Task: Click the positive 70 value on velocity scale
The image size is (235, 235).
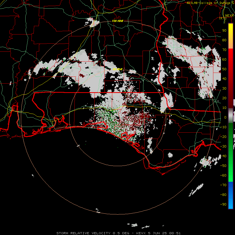Action: 224,50
